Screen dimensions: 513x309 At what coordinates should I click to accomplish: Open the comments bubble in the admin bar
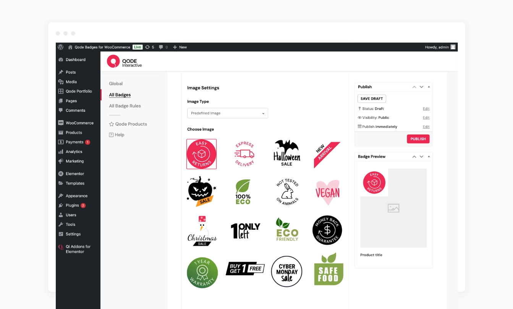(x=163, y=47)
